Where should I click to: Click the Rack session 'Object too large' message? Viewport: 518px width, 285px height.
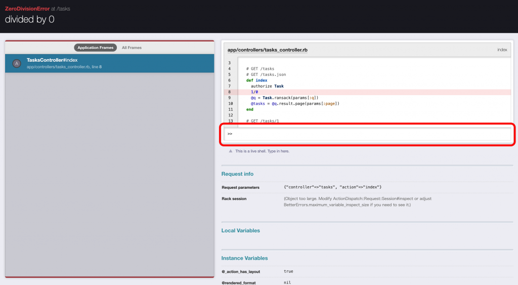[x=358, y=201]
